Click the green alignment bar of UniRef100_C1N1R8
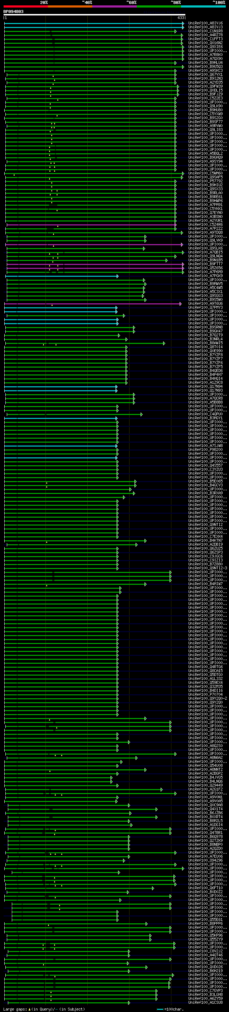The height and width of the screenshot is (1012, 229). click(91, 32)
